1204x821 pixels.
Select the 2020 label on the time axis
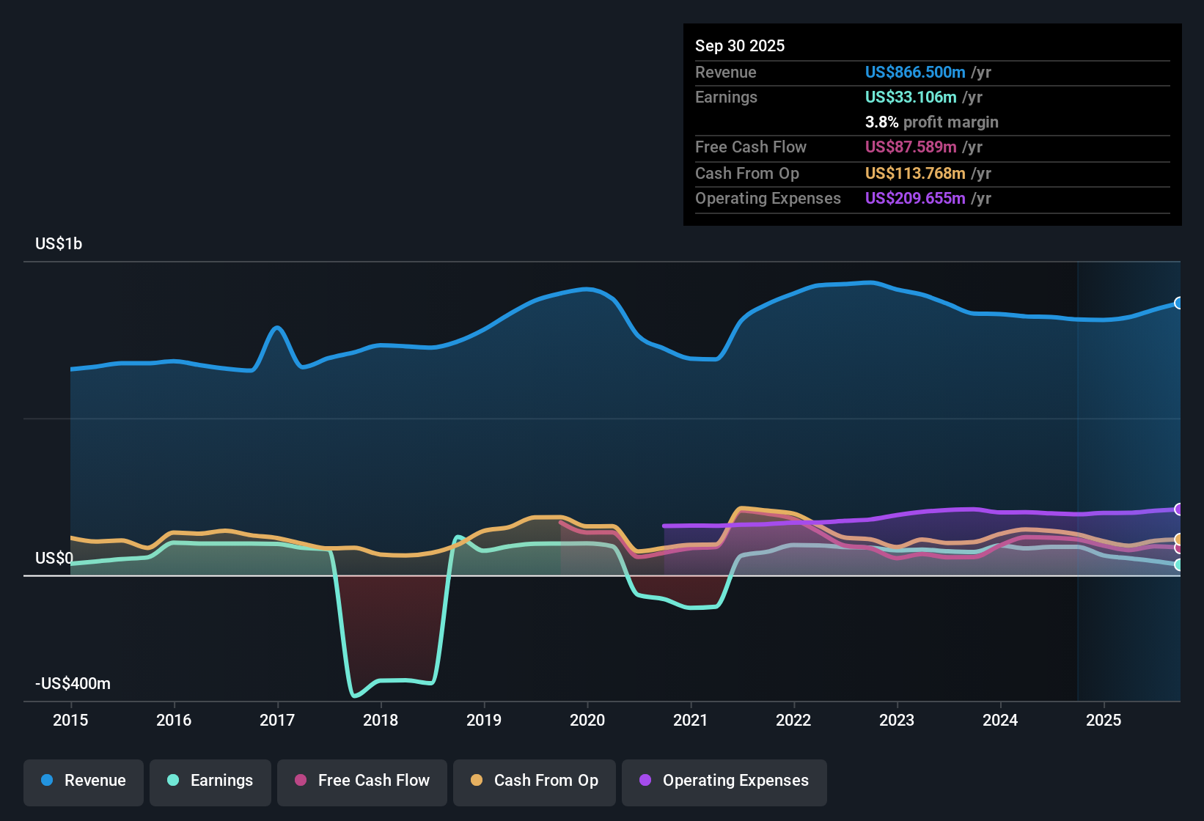tap(587, 721)
